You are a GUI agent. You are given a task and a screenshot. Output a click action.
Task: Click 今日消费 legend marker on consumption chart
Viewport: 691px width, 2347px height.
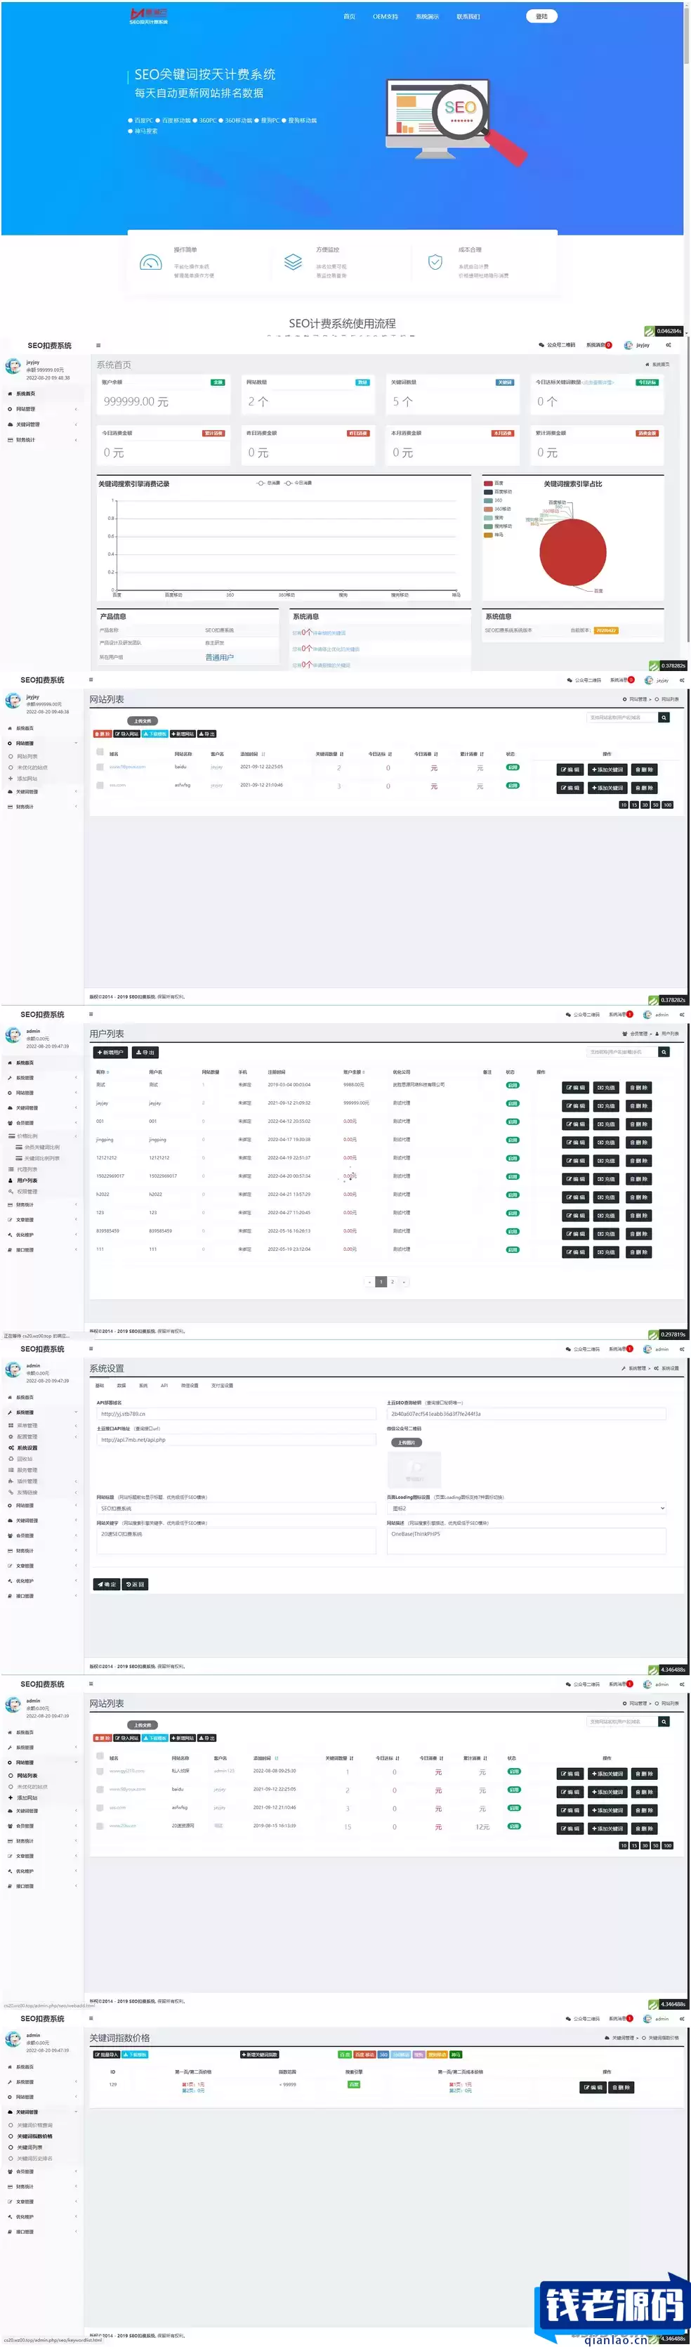[289, 483]
